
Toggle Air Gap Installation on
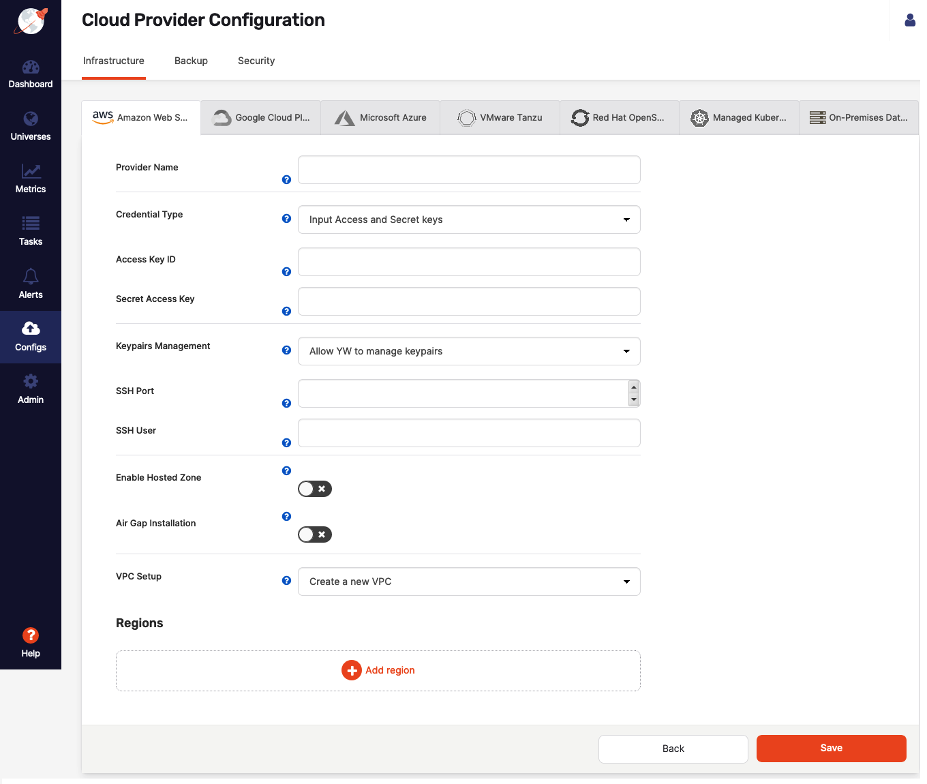[x=314, y=534]
